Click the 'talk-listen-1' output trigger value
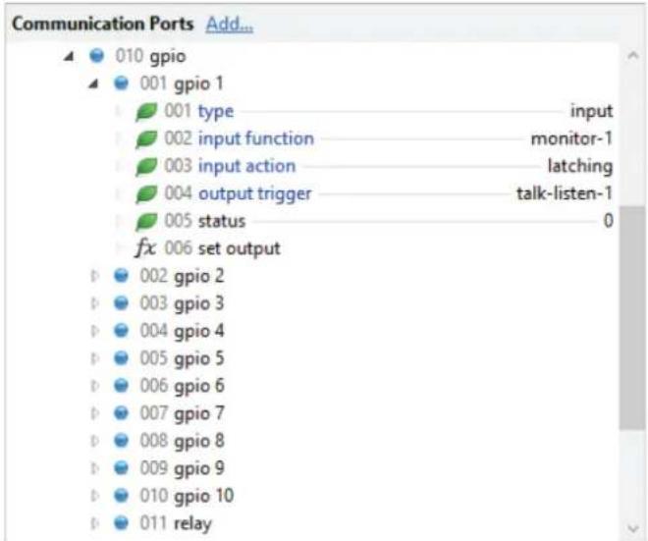The width and height of the screenshot is (648, 541). pos(565,193)
